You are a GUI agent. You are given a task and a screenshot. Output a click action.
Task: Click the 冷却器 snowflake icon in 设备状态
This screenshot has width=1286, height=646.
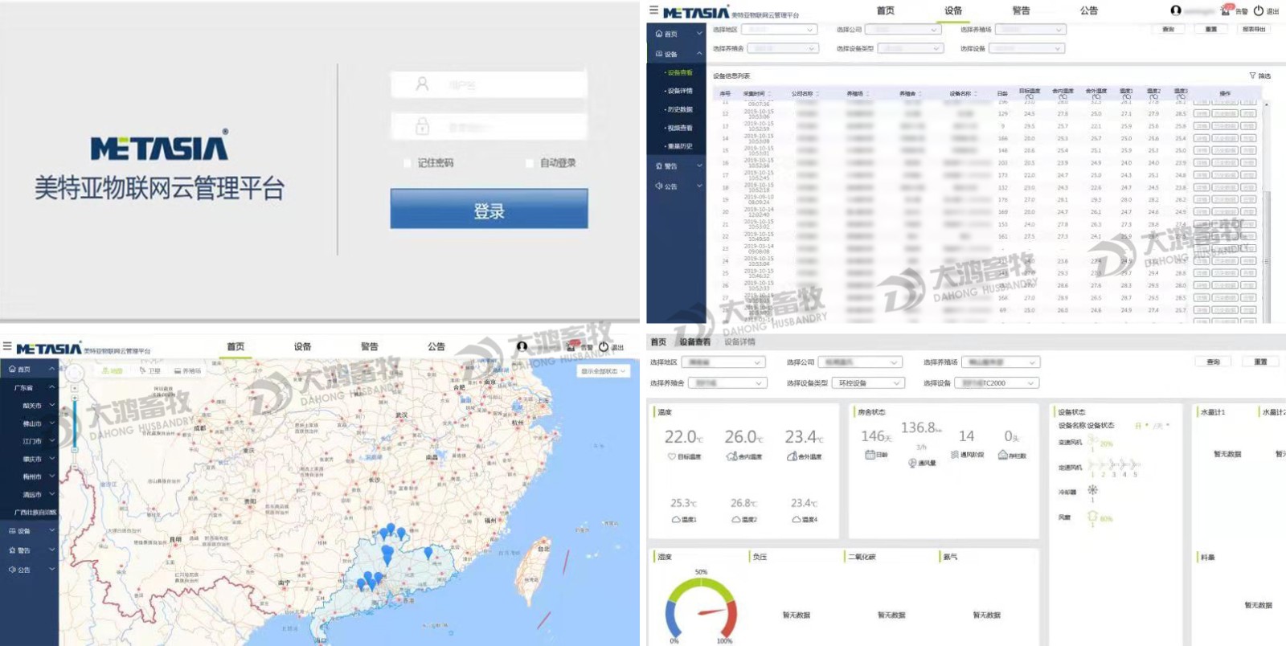pyautogui.click(x=1092, y=490)
